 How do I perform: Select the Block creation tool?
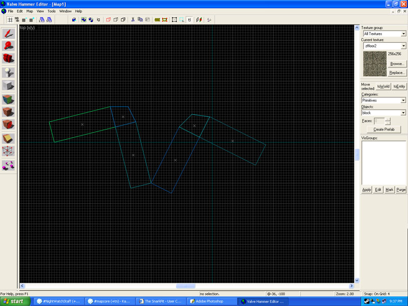[8, 86]
